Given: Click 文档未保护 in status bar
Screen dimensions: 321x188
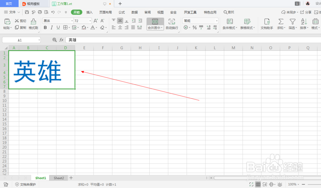Looking at the screenshot, I should click(x=26, y=184).
